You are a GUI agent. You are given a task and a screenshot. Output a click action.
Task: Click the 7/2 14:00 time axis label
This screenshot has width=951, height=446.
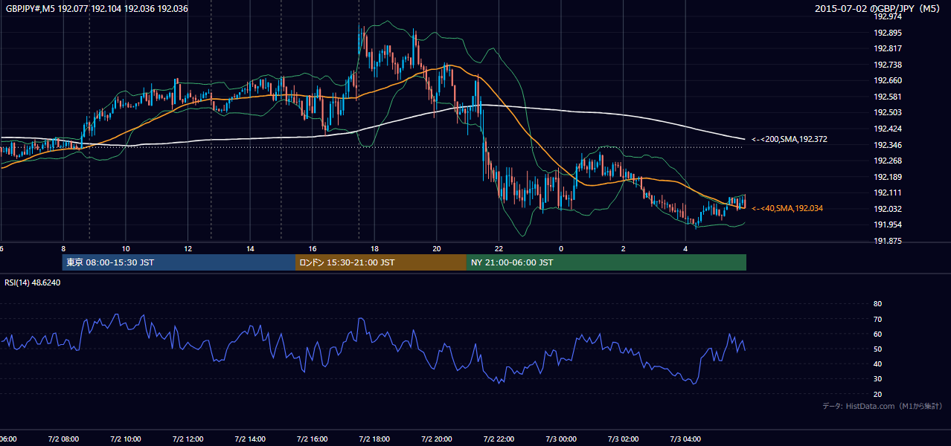pos(250,439)
